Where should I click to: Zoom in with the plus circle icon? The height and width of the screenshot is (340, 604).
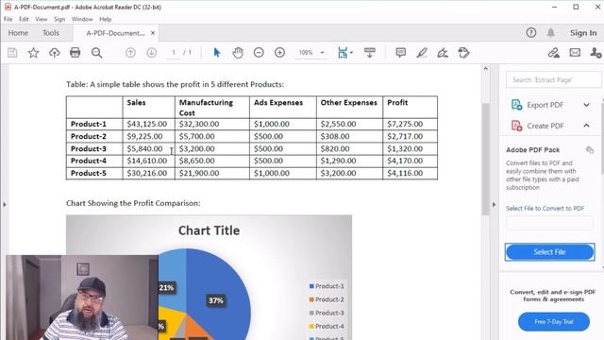pos(279,53)
